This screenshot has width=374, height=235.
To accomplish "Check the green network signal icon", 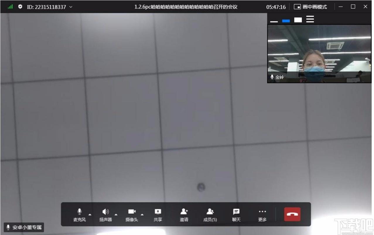I will [10, 6].
